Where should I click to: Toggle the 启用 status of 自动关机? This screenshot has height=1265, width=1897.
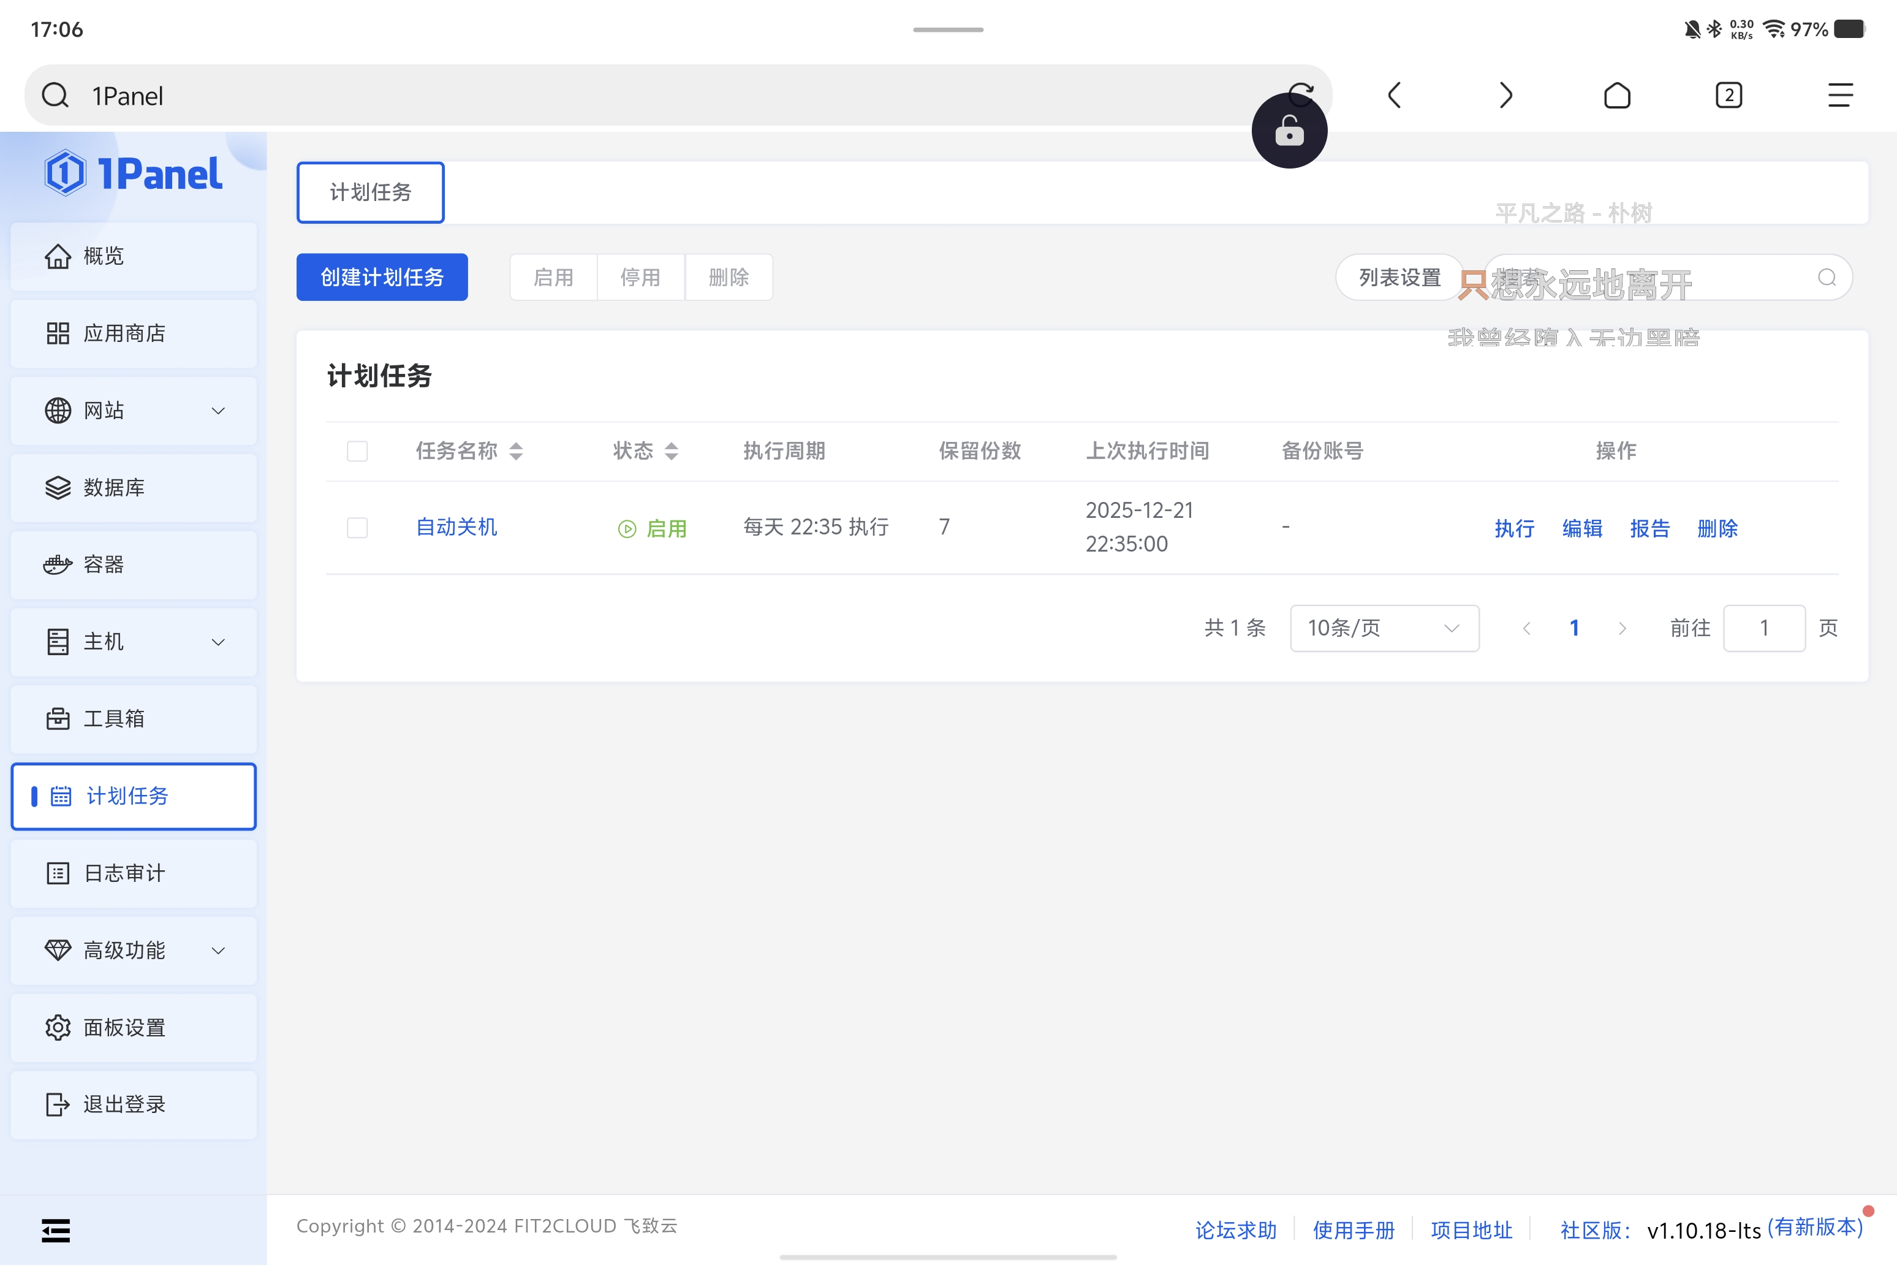(653, 528)
